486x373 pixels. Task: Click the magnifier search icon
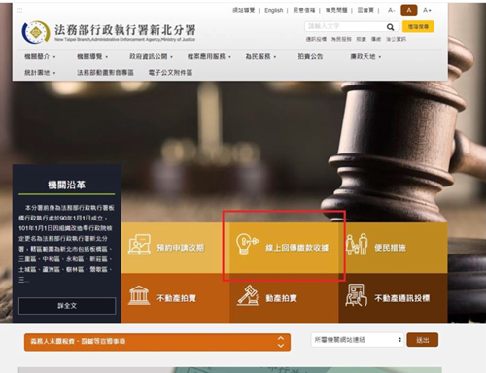pos(391,27)
